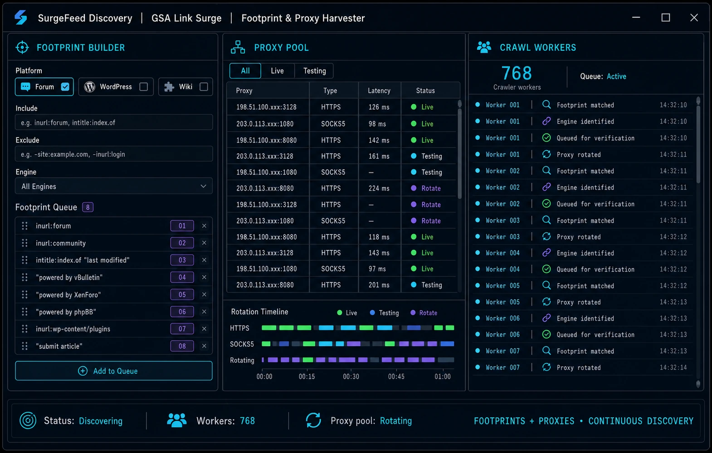Click in the Include footprint field
This screenshot has width=712, height=453.
(x=114, y=122)
